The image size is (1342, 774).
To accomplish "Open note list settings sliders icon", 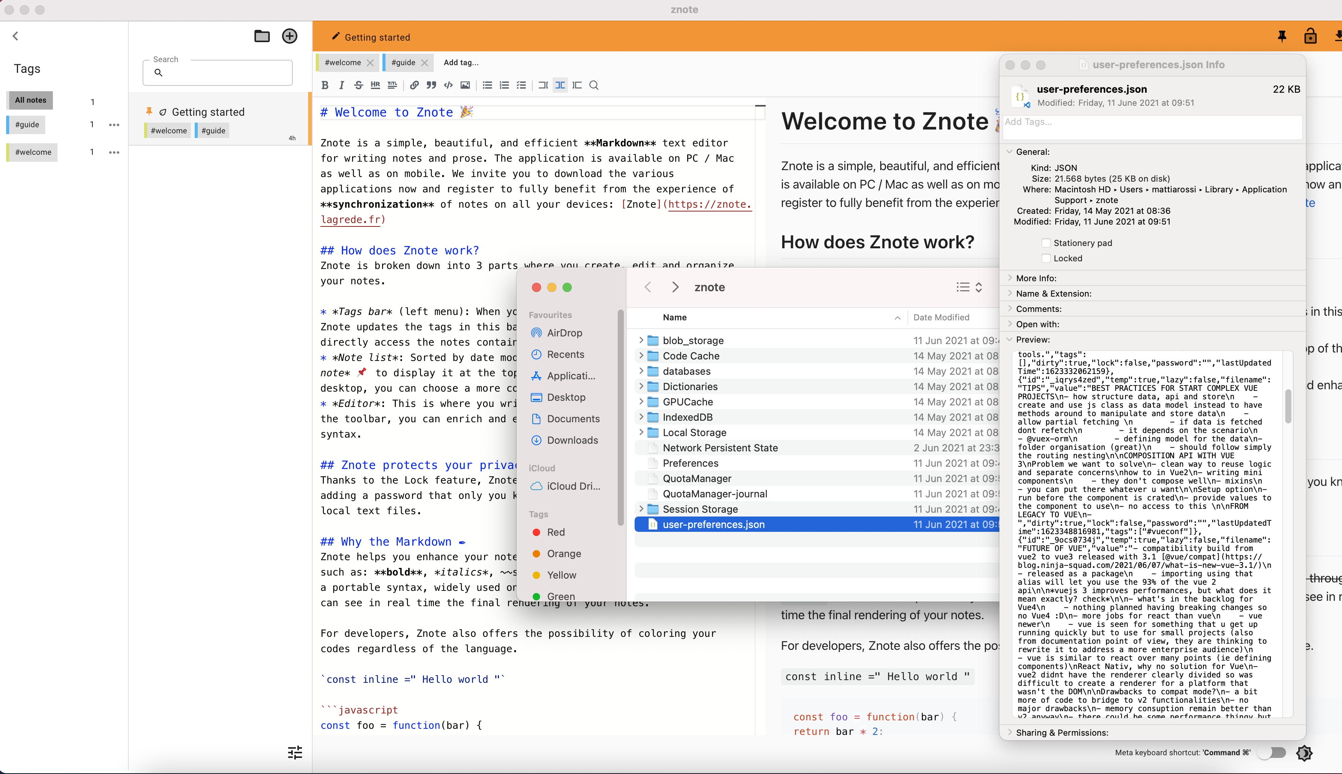I will coord(295,752).
